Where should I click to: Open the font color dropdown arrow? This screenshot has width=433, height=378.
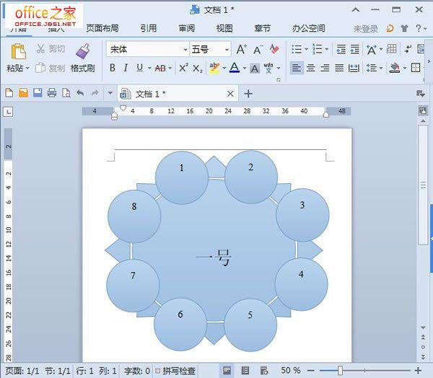click(245, 68)
